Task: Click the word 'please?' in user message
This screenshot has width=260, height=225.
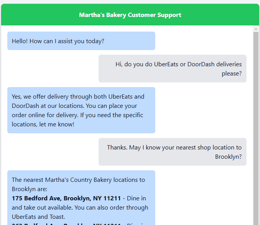Action: 231,74
